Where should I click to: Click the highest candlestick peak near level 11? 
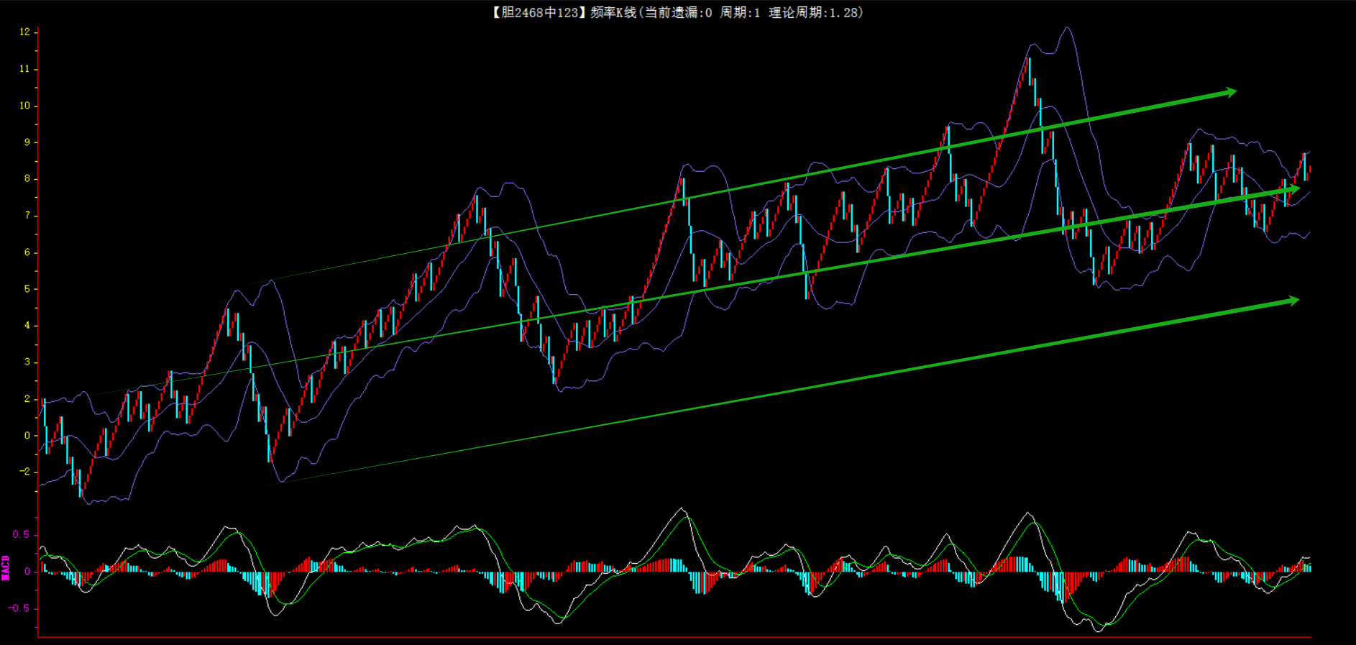pos(1028,60)
